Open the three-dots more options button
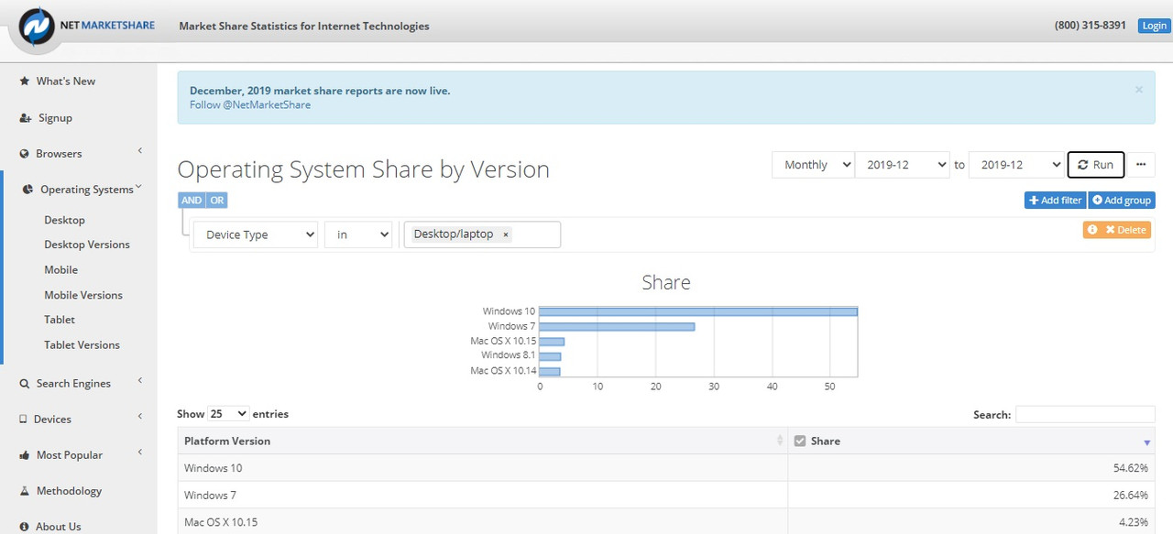1173x534 pixels. coord(1141,165)
